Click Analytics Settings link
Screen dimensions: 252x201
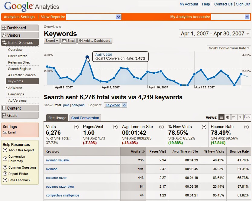click(x=19, y=17)
